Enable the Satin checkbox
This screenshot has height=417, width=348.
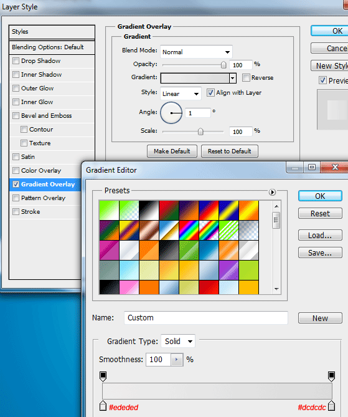[x=16, y=156]
